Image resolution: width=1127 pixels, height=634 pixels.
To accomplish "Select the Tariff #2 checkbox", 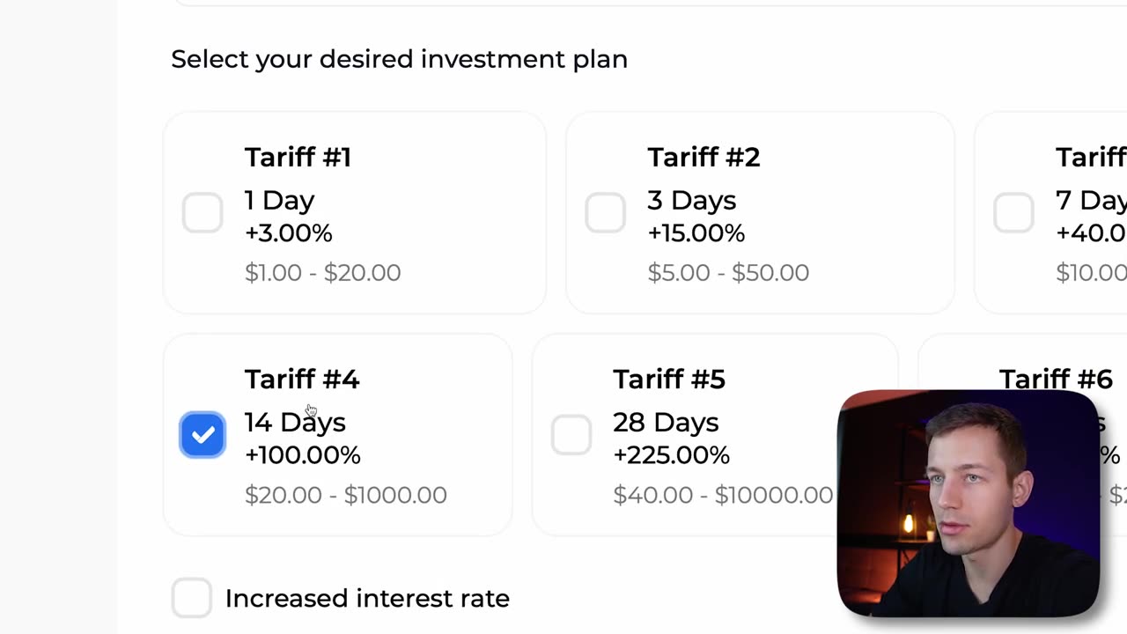I will tap(605, 213).
